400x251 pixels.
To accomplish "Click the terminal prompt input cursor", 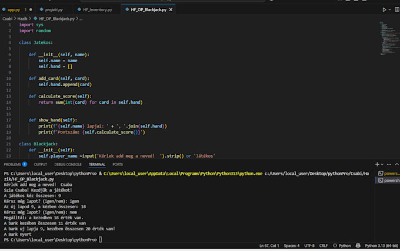I will tap(100, 239).
